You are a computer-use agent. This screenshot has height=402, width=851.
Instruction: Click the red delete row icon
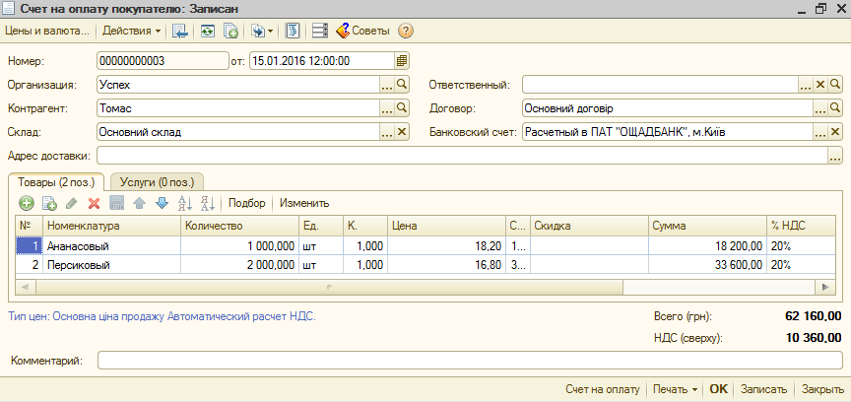click(95, 203)
